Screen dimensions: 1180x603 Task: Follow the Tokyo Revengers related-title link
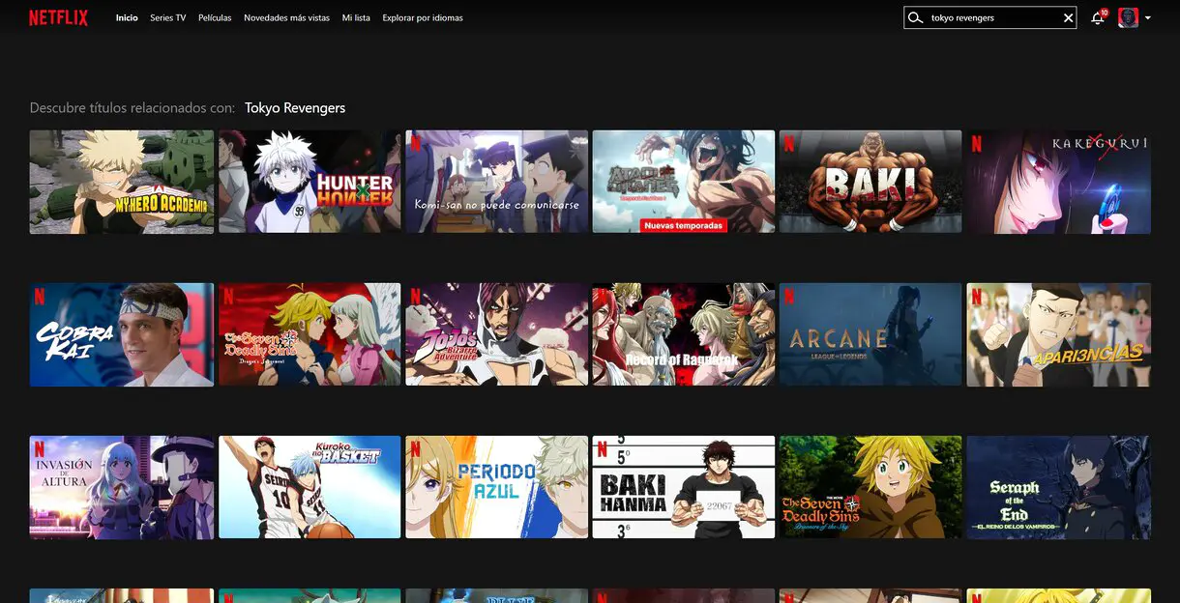[x=295, y=107]
